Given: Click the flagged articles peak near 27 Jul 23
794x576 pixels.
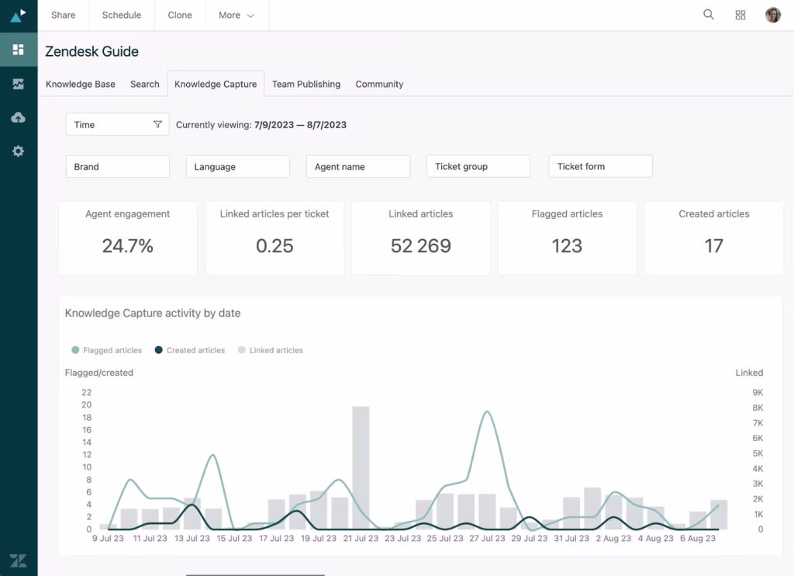Looking at the screenshot, I should (x=487, y=411).
